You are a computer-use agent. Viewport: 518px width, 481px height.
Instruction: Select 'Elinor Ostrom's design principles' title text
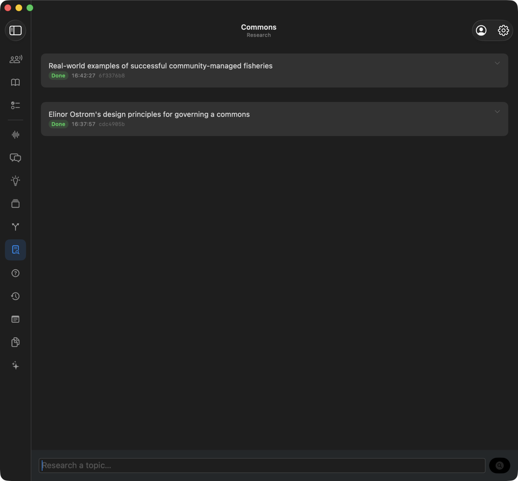(149, 114)
